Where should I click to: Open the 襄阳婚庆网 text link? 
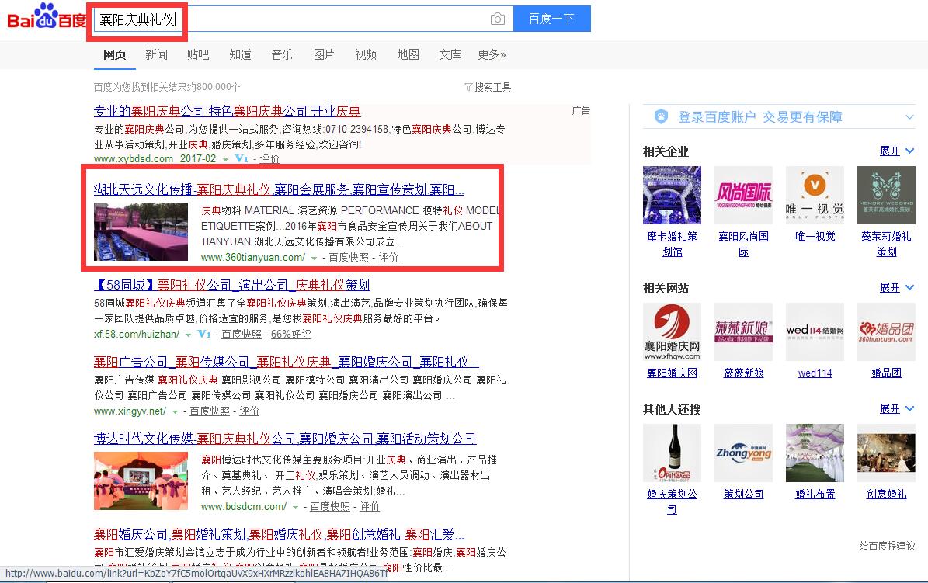click(x=672, y=373)
